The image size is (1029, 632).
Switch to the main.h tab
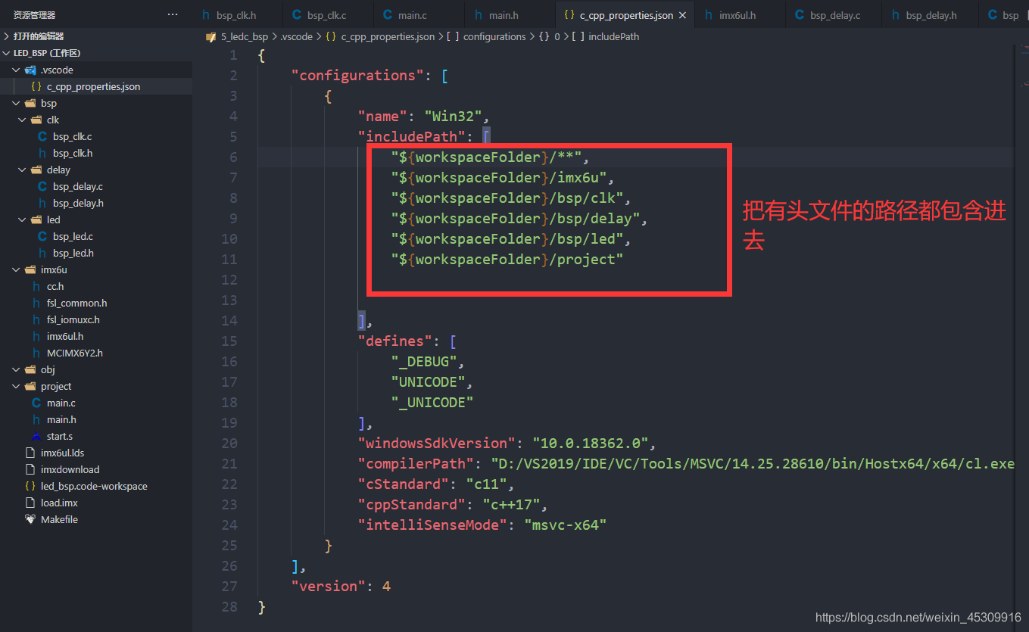pos(510,15)
